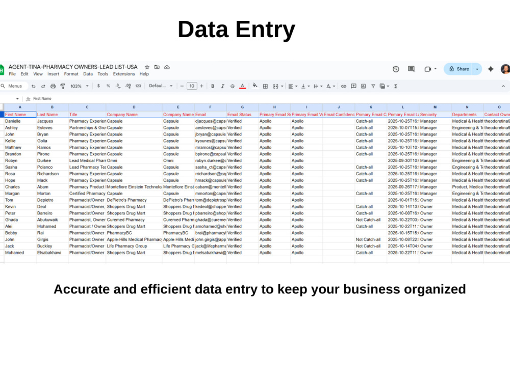The width and height of the screenshot is (510, 382).
Task: Open text rotation dropdown
Action: [x=330, y=86]
